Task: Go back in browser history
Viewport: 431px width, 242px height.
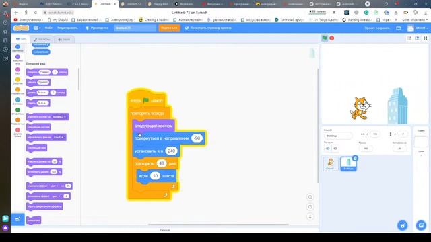Action: (x=16, y=13)
